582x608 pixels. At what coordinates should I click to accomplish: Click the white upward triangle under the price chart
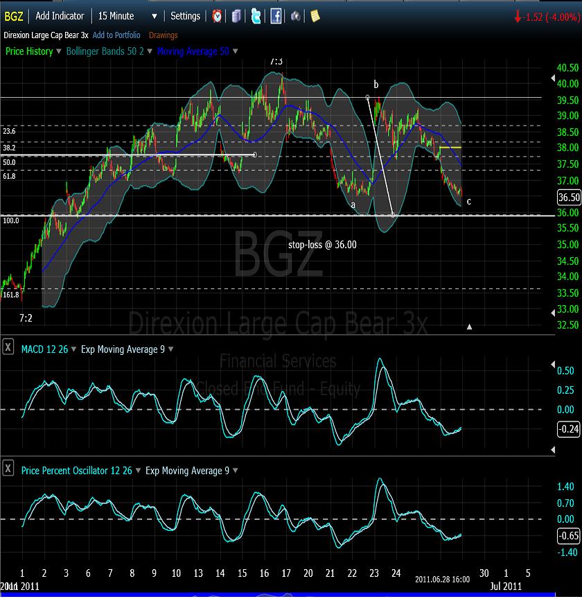(469, 327)
